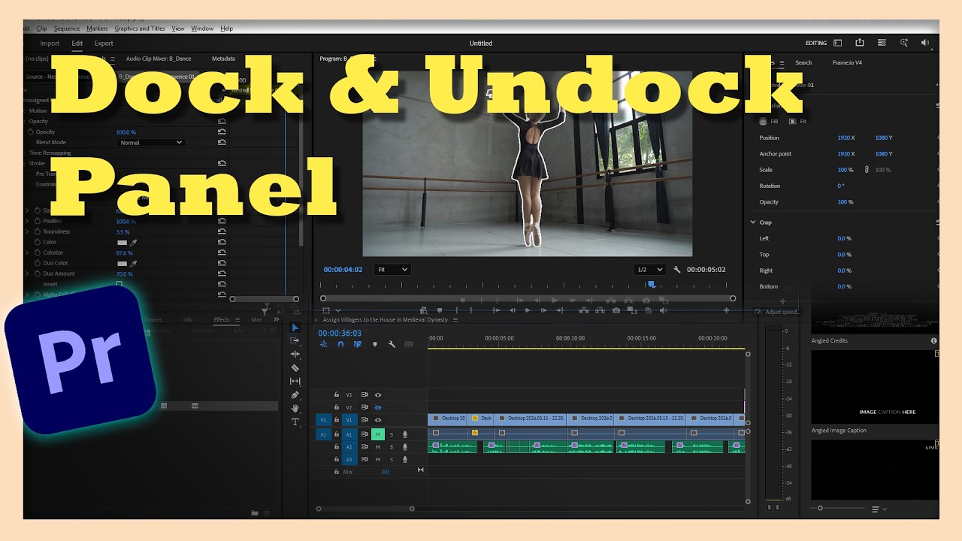Click Adjust speed button

[x=778, y=312]
